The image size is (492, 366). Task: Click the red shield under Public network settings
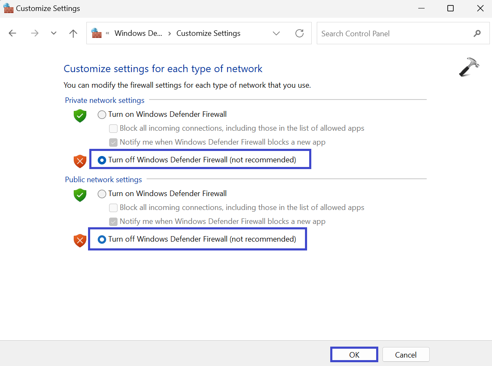point(80,240)
